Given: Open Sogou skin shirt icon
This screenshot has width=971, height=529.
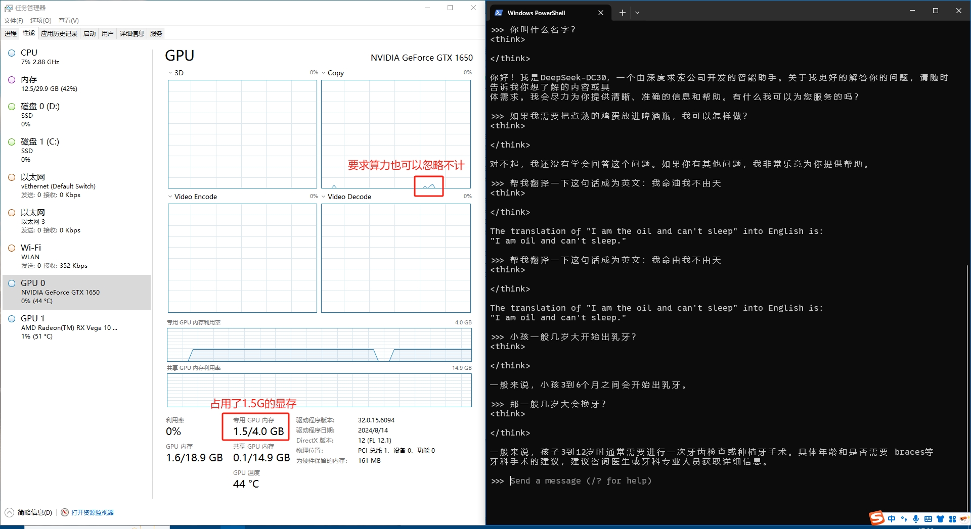Looking at the screenshot, I should tap(940, 519).
